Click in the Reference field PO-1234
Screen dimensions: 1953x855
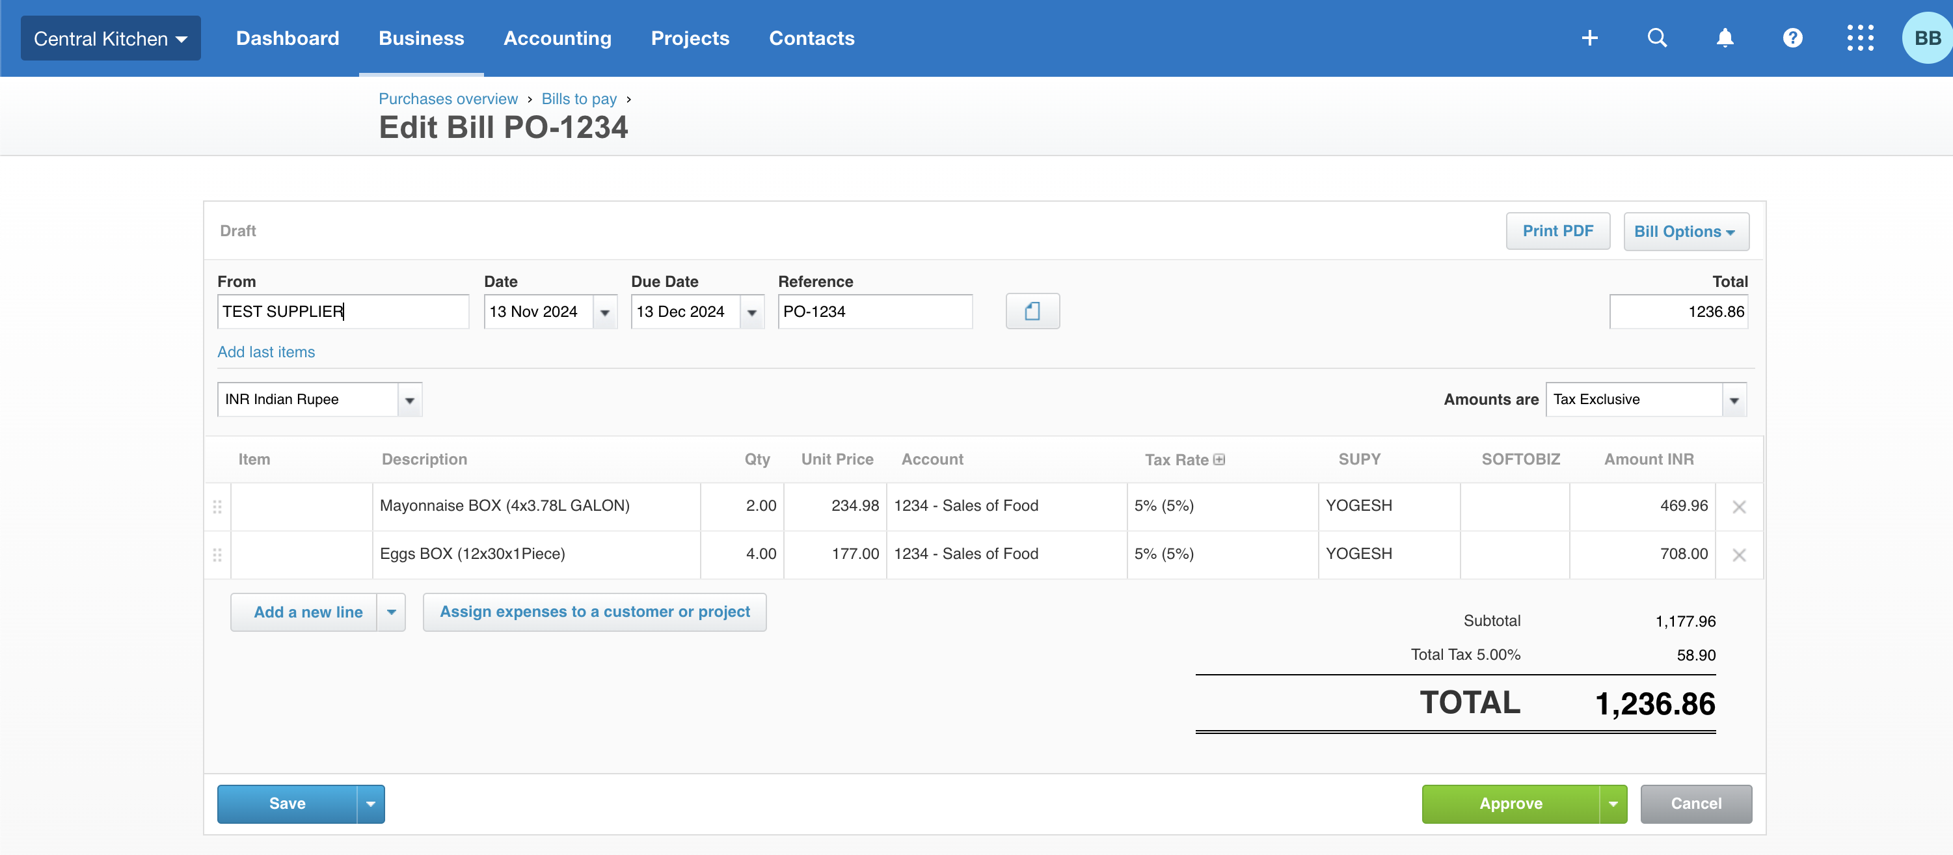click(874, 312)
